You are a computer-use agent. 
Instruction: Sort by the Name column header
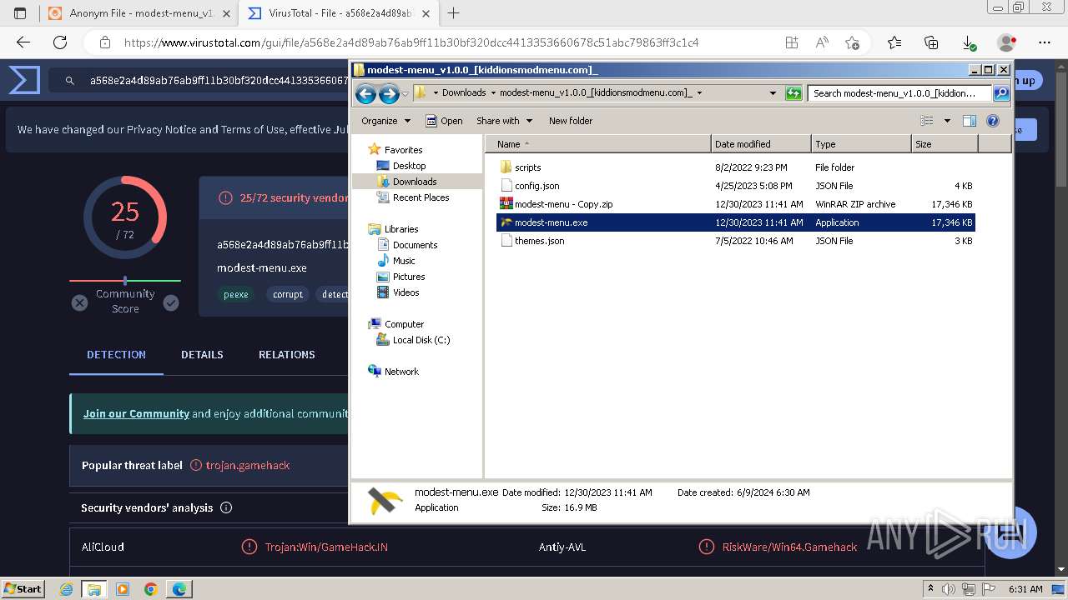coord(598,144)
